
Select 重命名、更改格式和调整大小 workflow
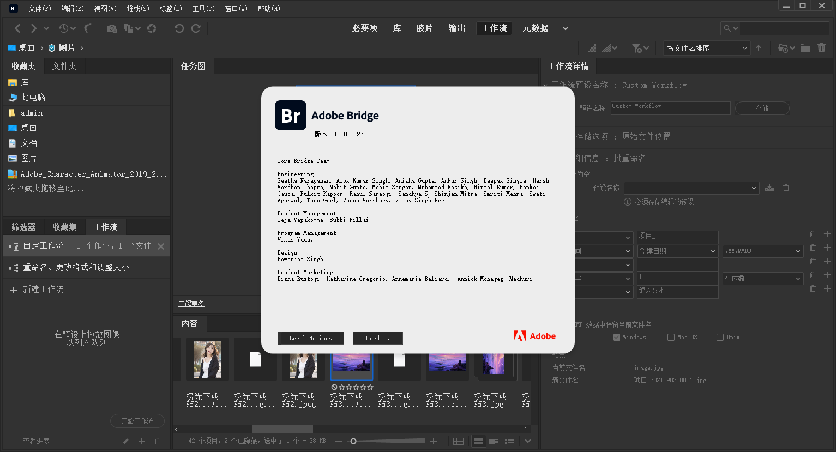(x=76, y=268)
